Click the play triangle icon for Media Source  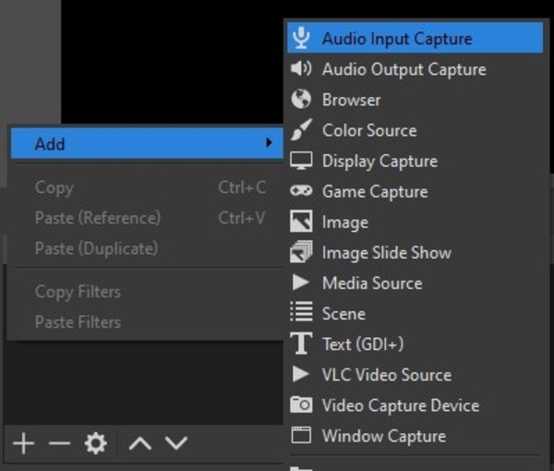(x=301, y=283)
